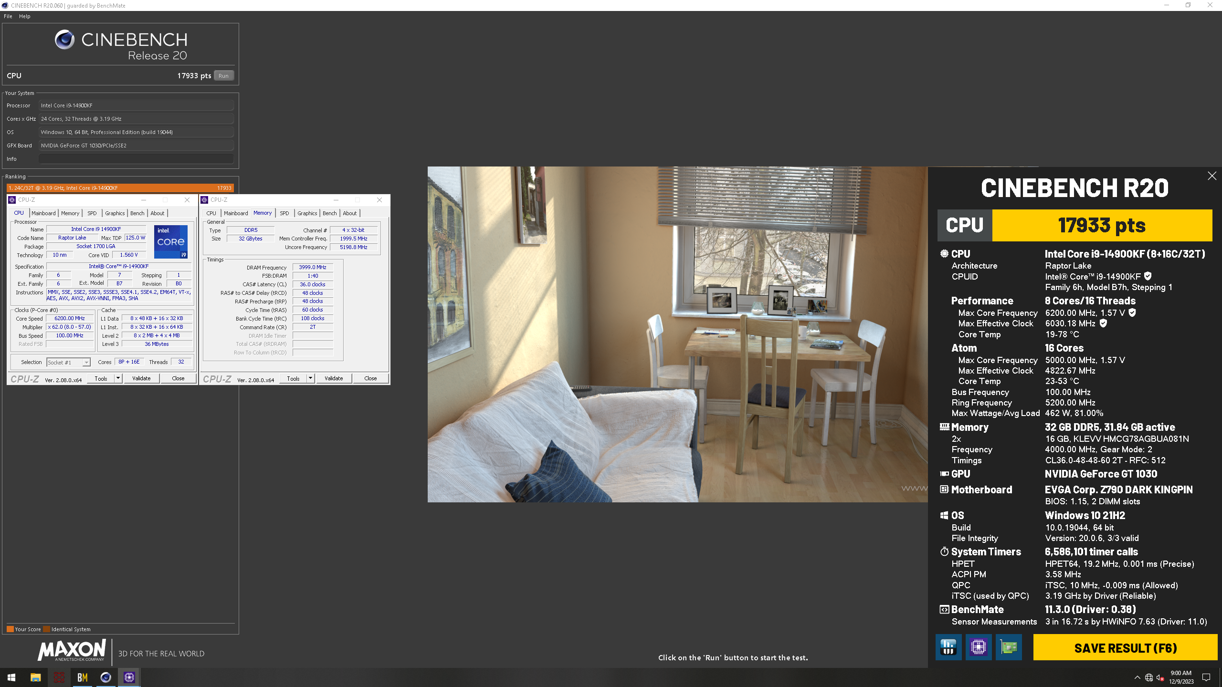Viewport: 1222px width, 687px height.
Task: Click the Intel Core i9 logo in CPU-Z
Action: click(171, 241)
